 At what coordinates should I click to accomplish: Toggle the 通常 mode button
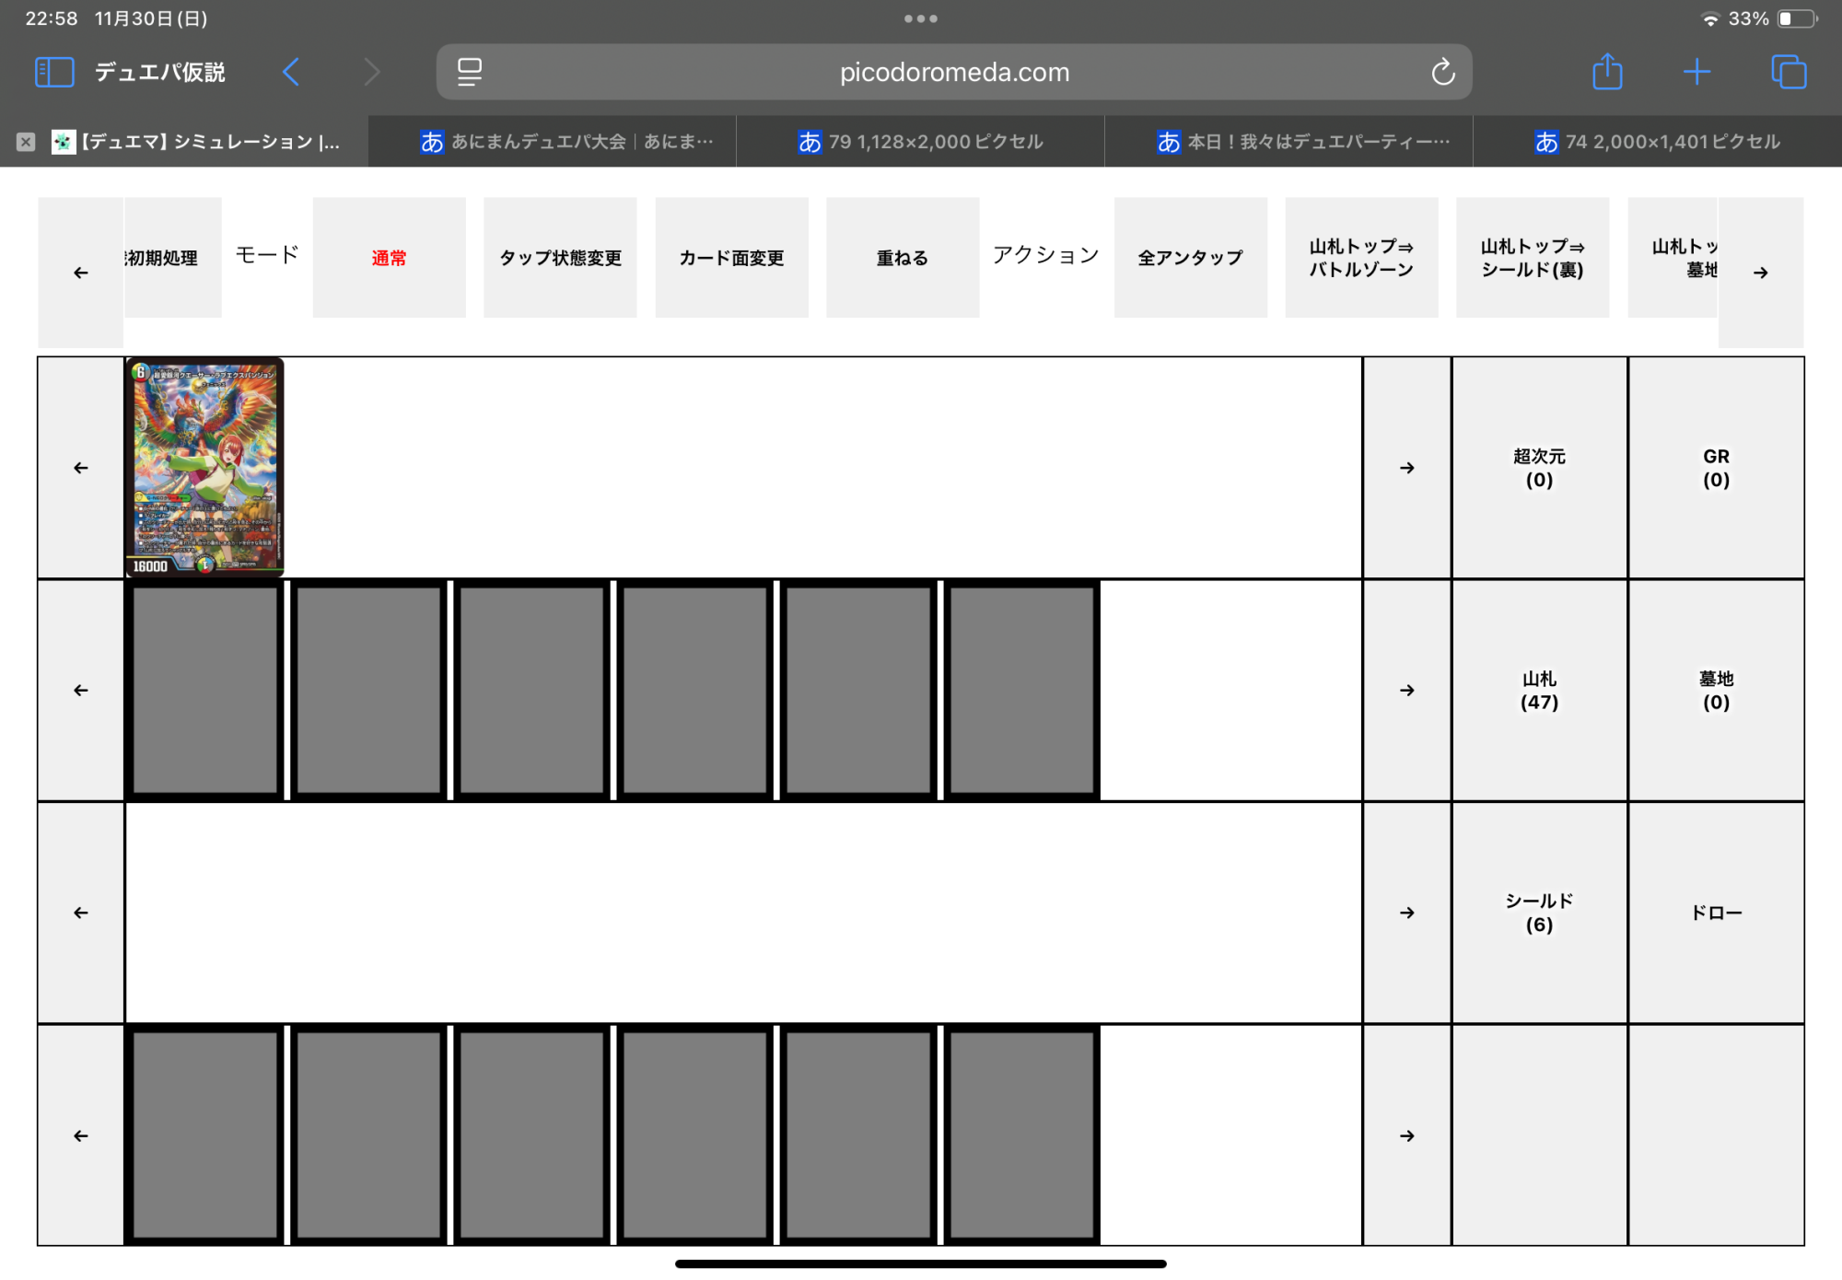pos(389,258)
